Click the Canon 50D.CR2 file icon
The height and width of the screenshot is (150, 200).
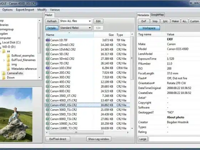click(47, 86)
